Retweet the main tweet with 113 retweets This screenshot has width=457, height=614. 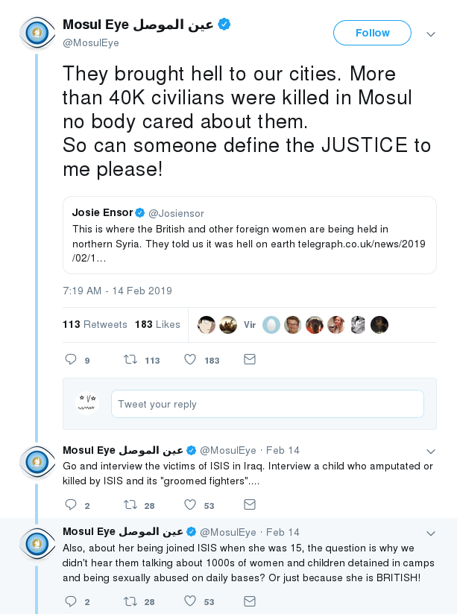tap(130, 359)
